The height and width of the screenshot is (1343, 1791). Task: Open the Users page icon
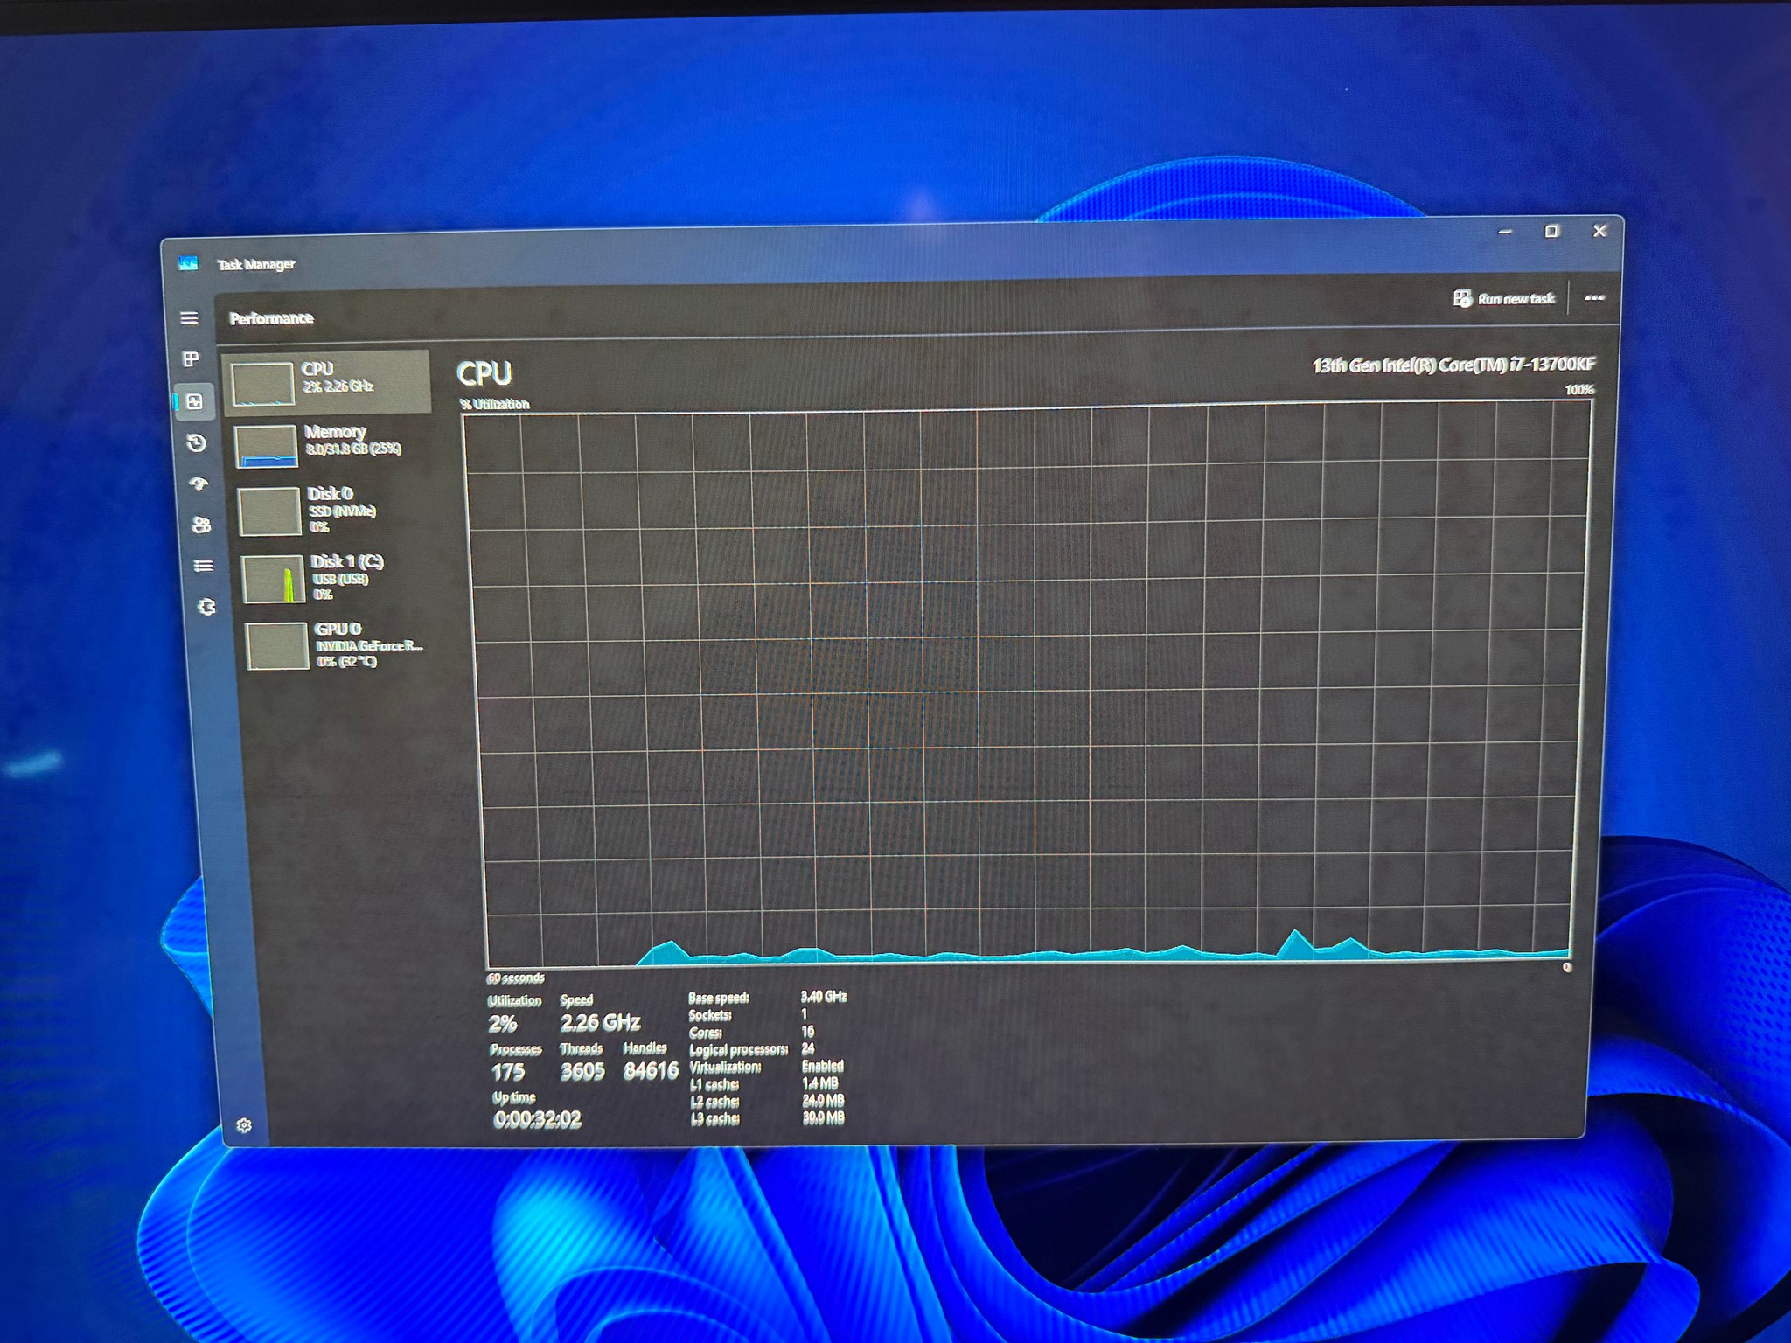[201, 525]
